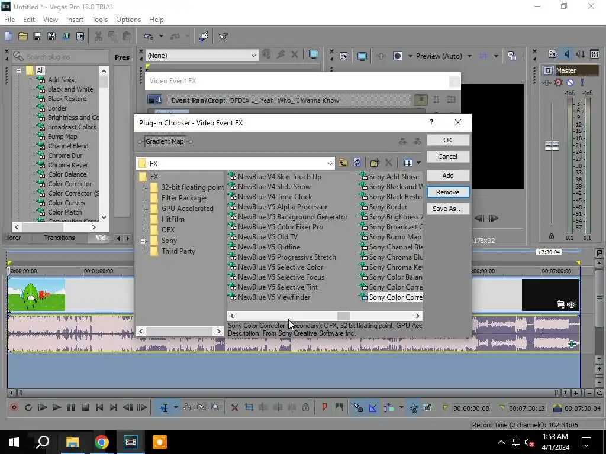The height and width of the screenshot is (454, 606).
Task: Click OK in Plug-In Chooser
Action: (448, 140)
